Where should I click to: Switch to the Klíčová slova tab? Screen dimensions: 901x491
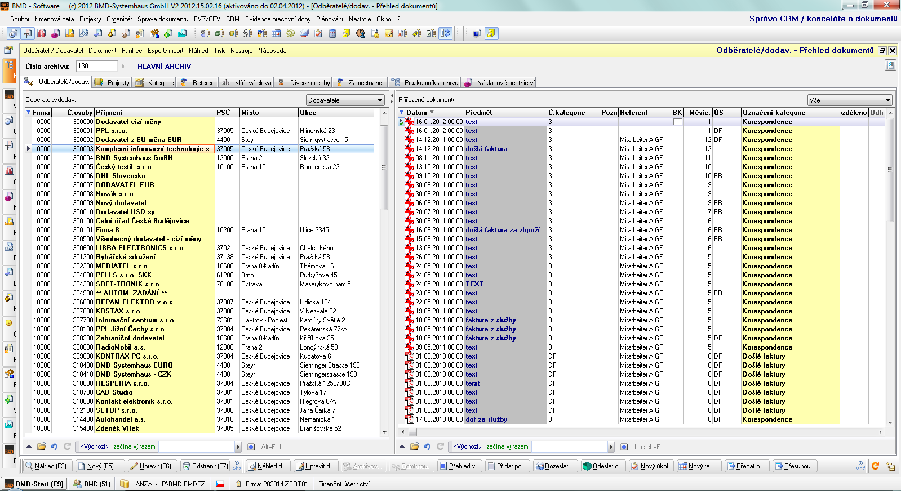click(x=247, y=82)
